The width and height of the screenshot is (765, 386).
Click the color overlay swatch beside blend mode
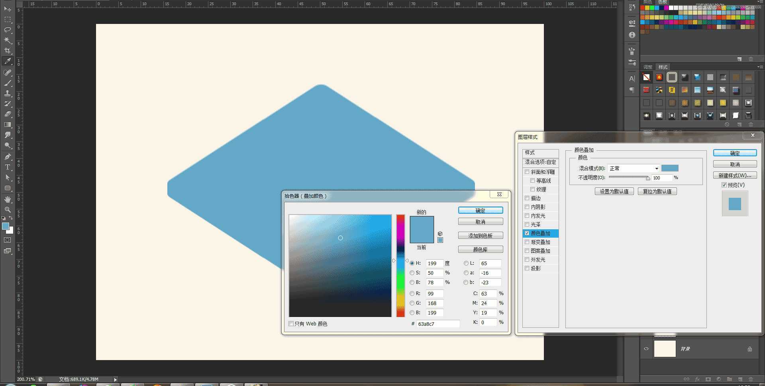669,168
